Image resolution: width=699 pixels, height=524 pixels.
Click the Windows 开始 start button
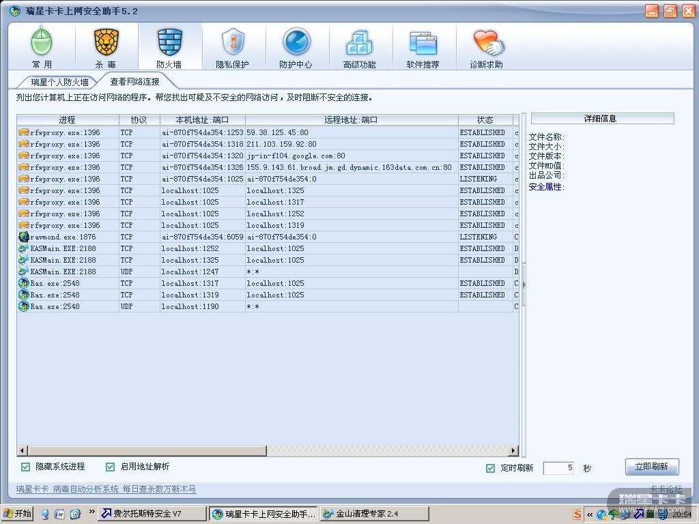(18, 514)
